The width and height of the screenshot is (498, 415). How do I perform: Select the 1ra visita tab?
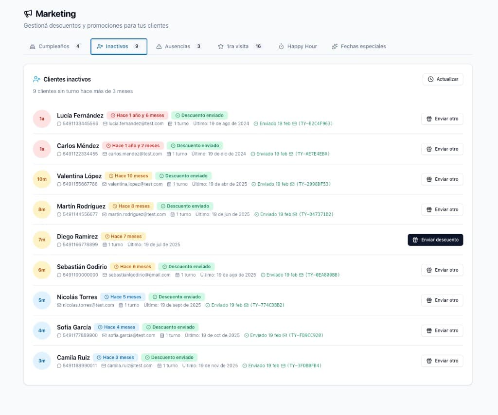239,46
